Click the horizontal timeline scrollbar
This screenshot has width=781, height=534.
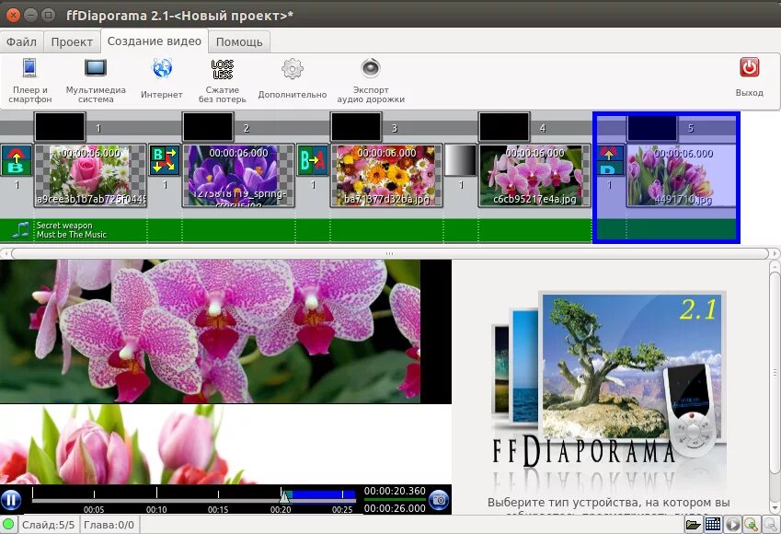pos(389,253)
